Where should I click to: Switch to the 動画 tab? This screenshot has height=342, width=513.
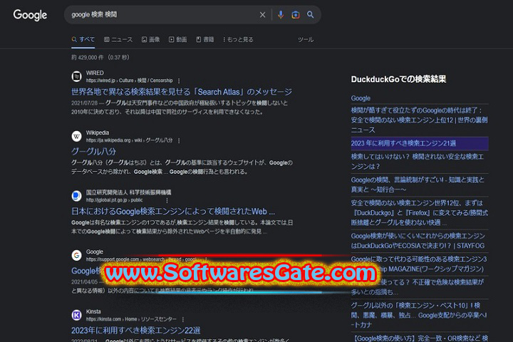pyautogui.click(x=177, y=40)
